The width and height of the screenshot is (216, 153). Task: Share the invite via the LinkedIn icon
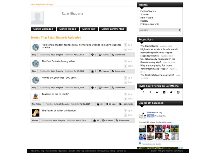[164, 92]
